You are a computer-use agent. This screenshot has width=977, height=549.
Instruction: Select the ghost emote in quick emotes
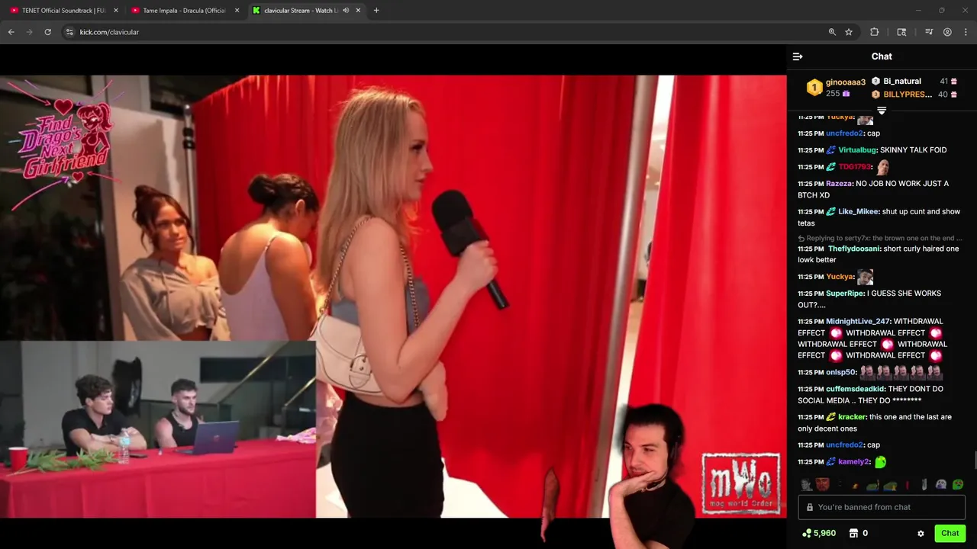click(941, 484)
